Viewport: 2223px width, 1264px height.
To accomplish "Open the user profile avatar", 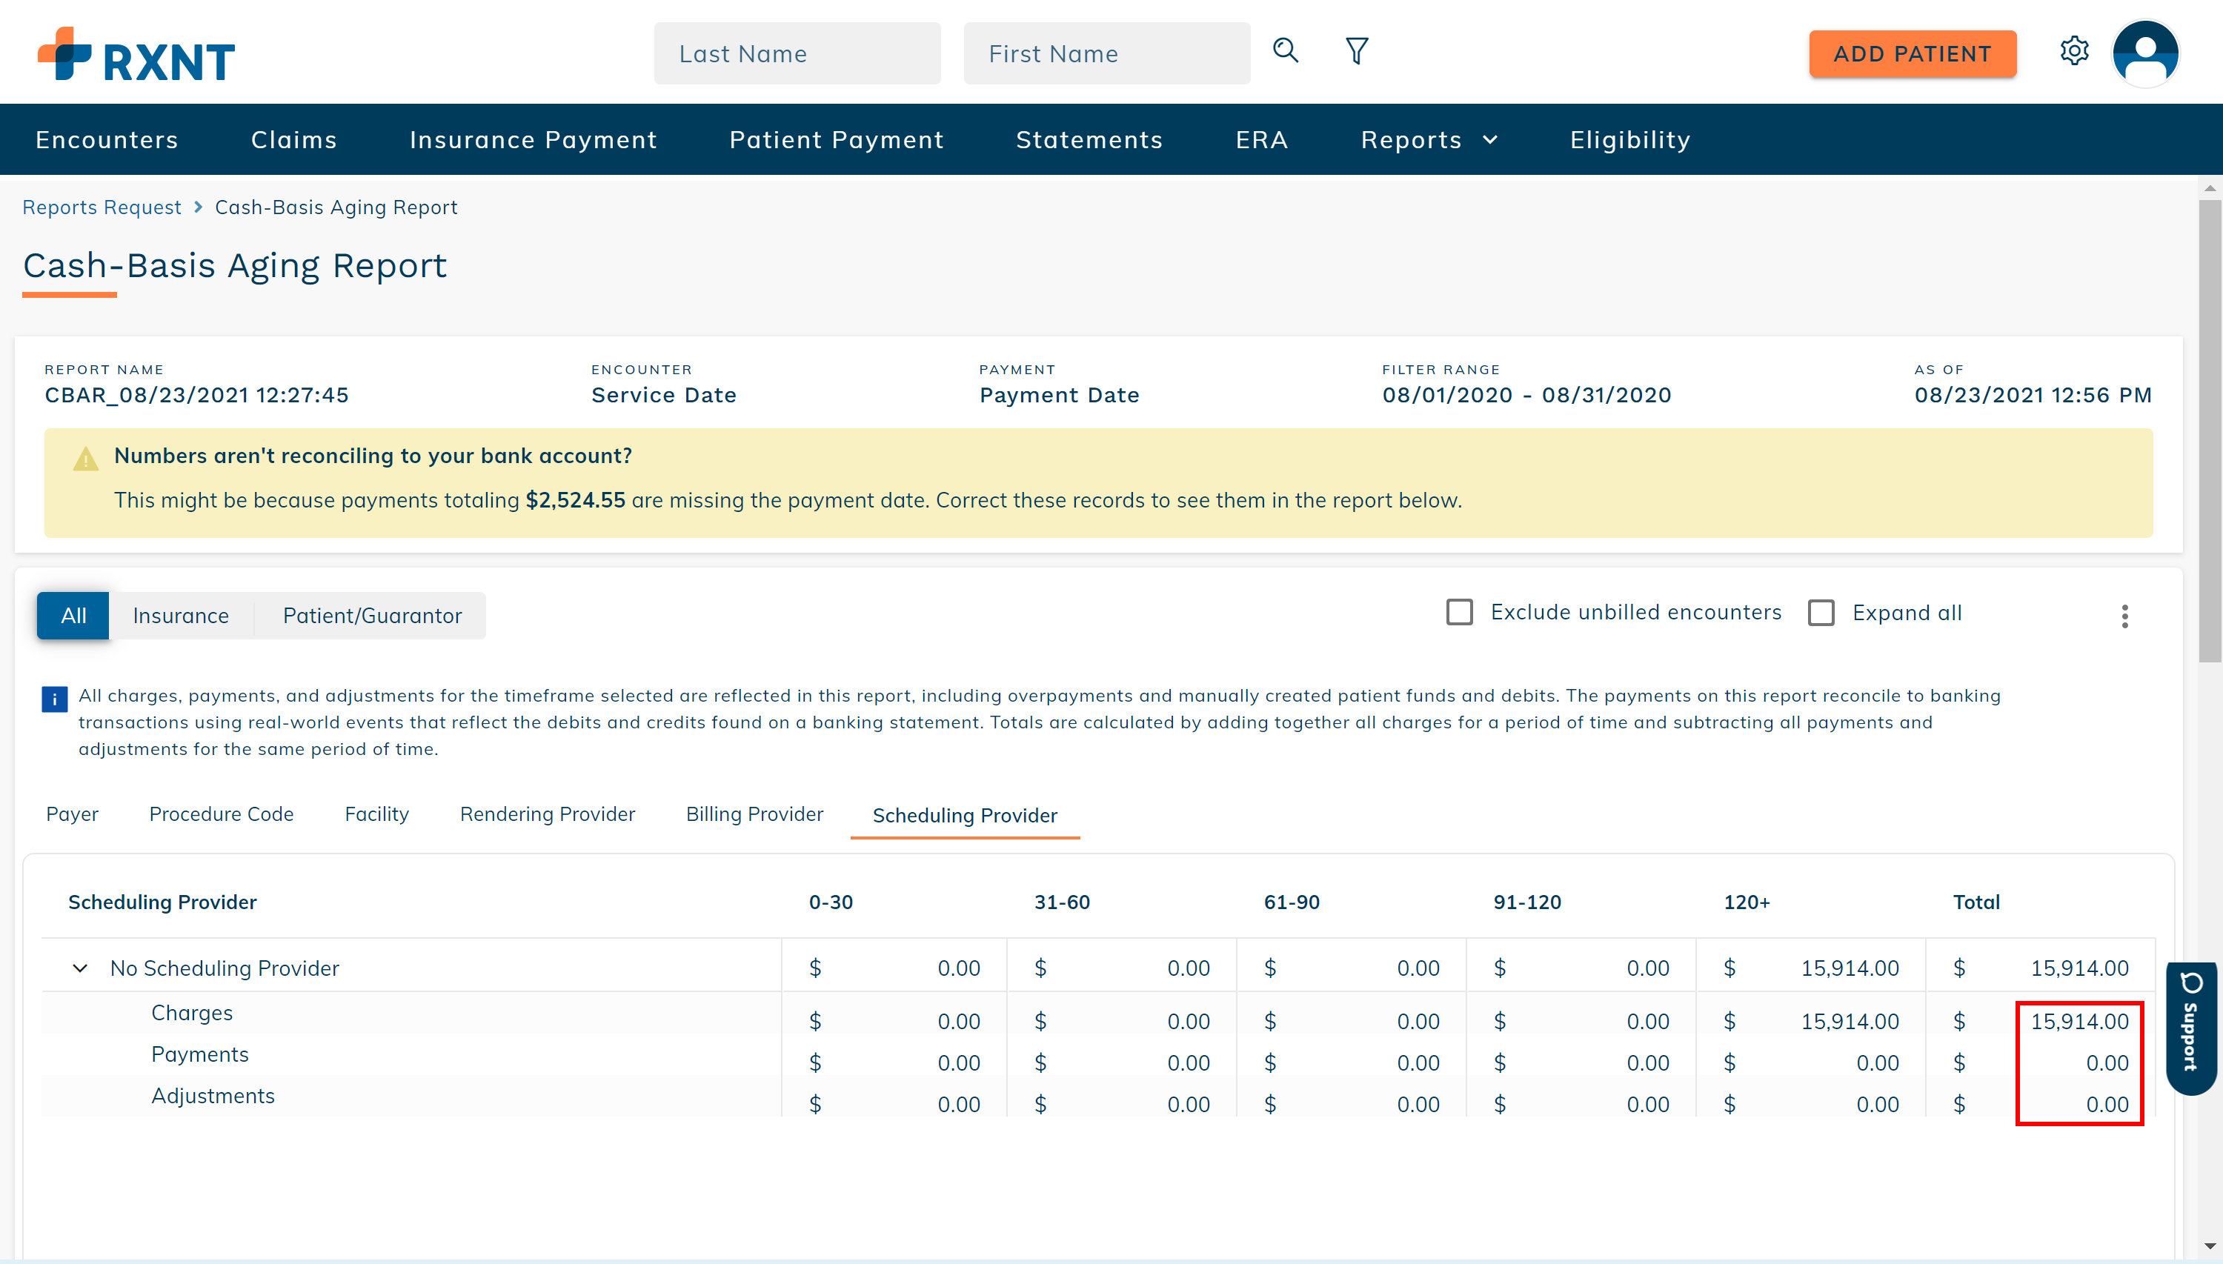I will pos(2145,53).
